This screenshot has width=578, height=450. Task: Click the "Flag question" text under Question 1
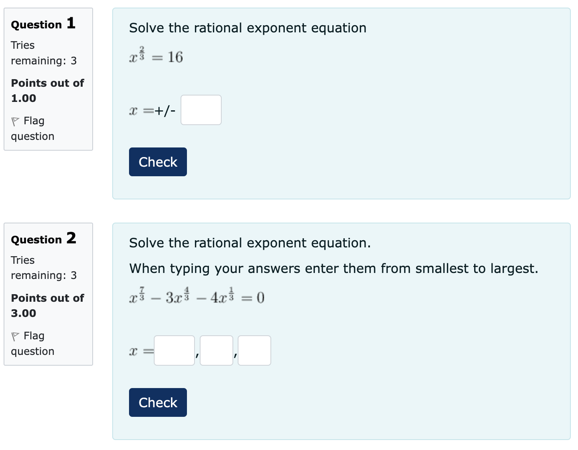coord(33,128)
